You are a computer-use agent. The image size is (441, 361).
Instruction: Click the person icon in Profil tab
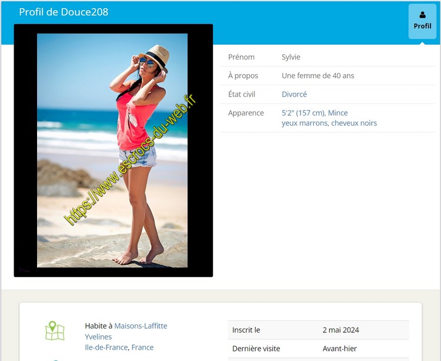422,15
